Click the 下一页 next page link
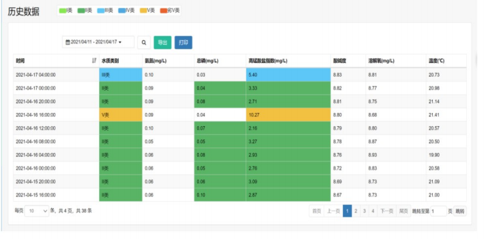Image resolution: width=488 pixels, height=239 pixels. click(387, 211)
